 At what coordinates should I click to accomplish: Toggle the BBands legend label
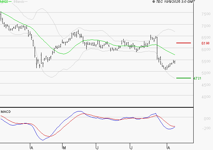tap(19, 2)
